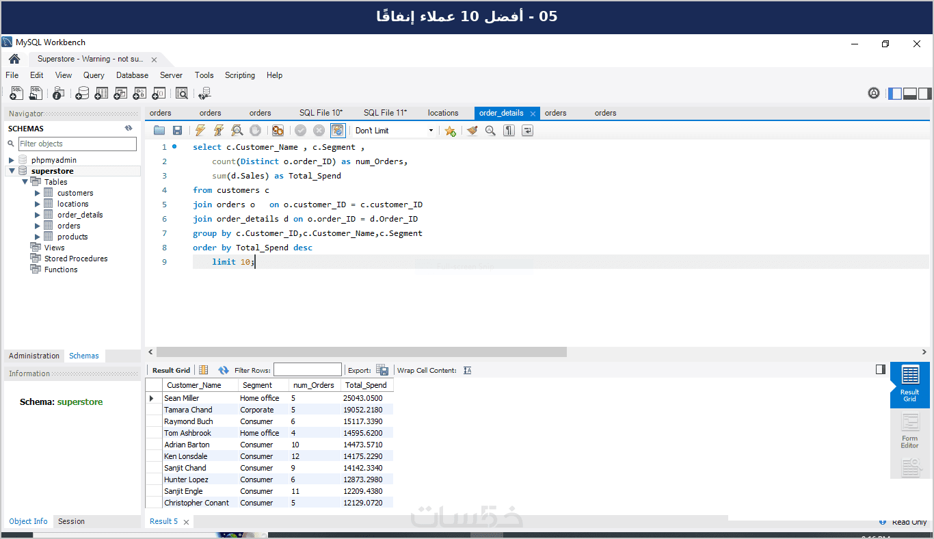
Task: Save the script to file
Action: coord(177,130)
